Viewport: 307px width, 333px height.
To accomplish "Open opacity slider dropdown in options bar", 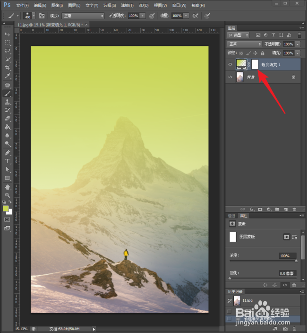I will (143, 16).
